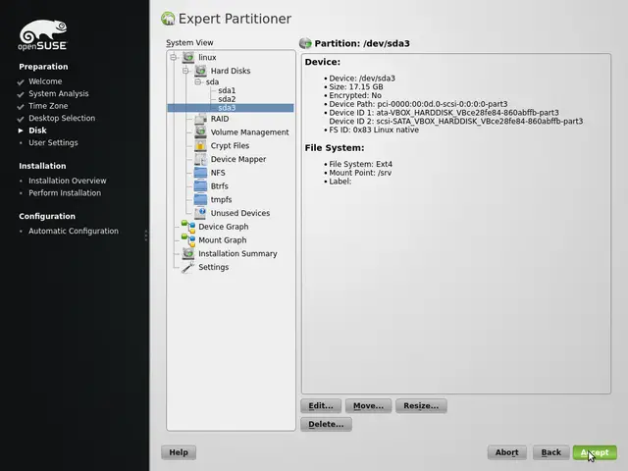Open the tmpfs entry
Image resolution: width=628 pixels, height=471 pixels.
(221, 199)
